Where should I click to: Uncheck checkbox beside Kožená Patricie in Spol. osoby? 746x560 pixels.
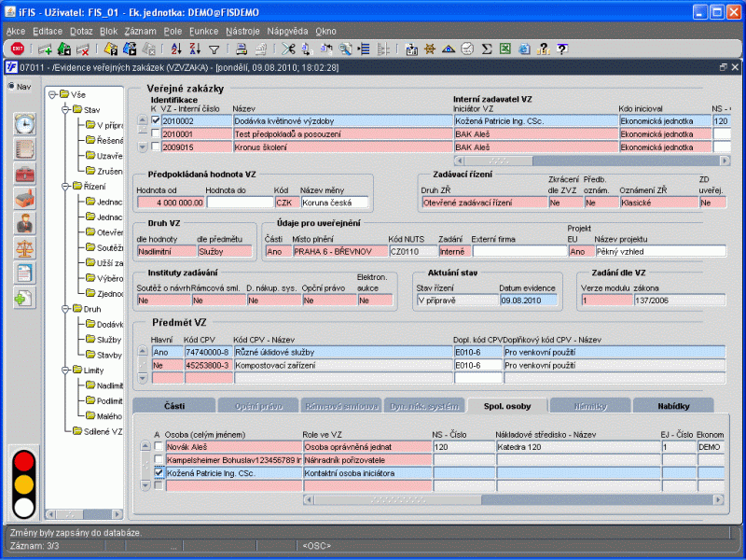[x=159, y=473]
